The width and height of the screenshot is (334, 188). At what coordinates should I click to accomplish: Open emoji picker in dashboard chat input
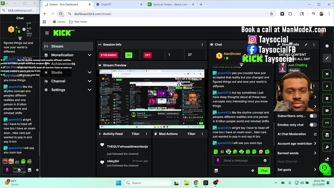265,161
